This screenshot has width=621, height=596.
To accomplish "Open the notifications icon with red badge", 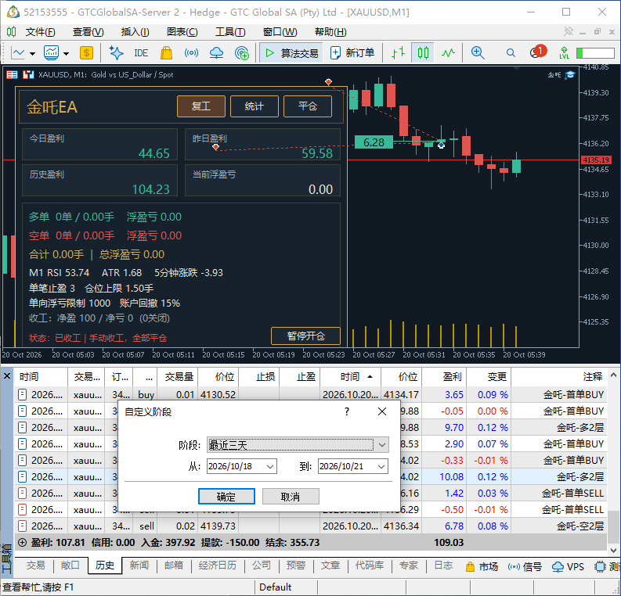I will 538,52.
